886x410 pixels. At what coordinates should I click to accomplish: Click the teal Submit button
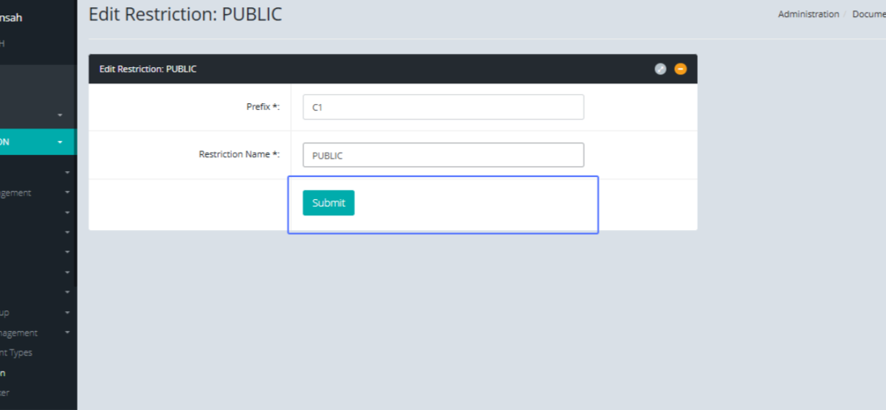[329, 203]
